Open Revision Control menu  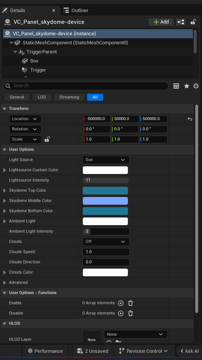(x=144, y=351)
